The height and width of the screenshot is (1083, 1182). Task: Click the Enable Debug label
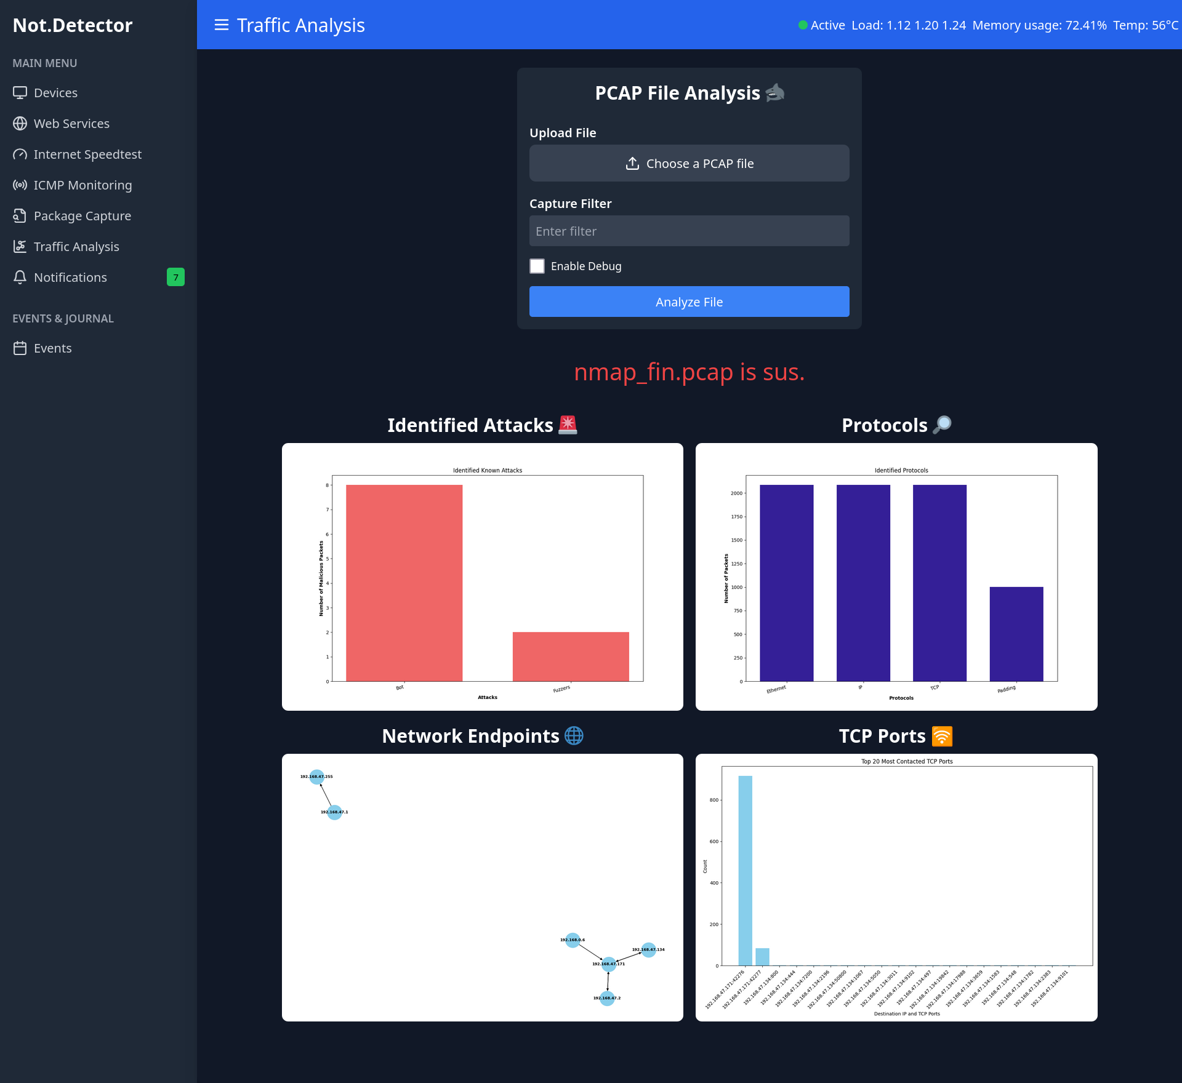[x=586, y=266]
